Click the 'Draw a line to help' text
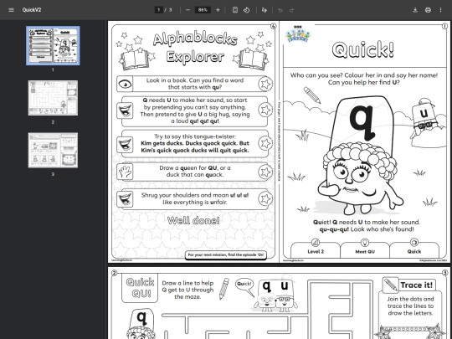452x339 pixels. click(x=187, y=290)
